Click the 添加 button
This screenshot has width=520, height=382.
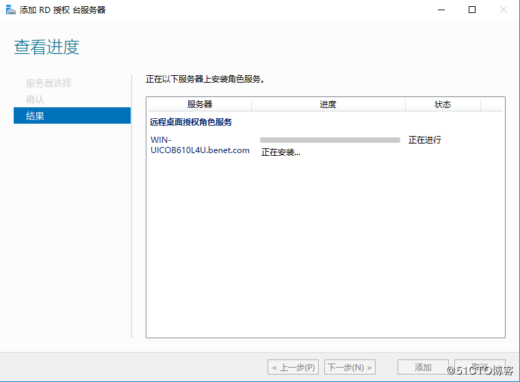(x=423, y=368)
